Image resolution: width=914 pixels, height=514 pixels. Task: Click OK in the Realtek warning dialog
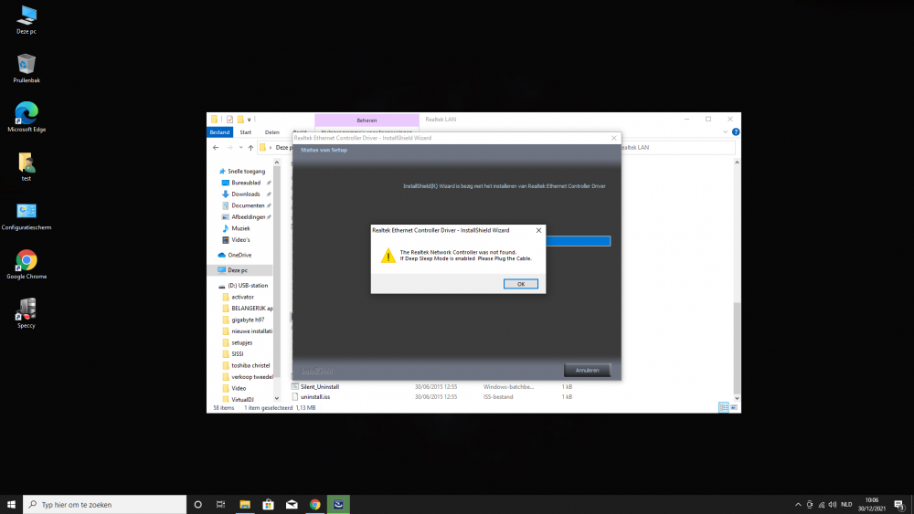[521, 284]
